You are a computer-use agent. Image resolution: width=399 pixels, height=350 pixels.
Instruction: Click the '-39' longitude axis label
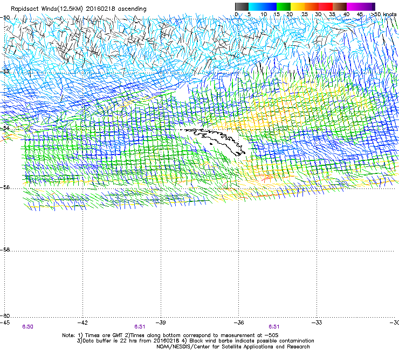[161, 323]
